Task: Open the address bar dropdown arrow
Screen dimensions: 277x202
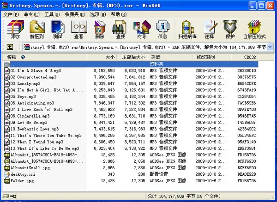Action: pos(270,47)
